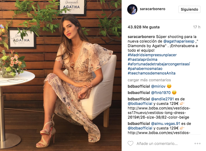The height and width of the screenshot is (151, 206).
Task: Open the @miriov mention
Action: click(x=158, y=86)
